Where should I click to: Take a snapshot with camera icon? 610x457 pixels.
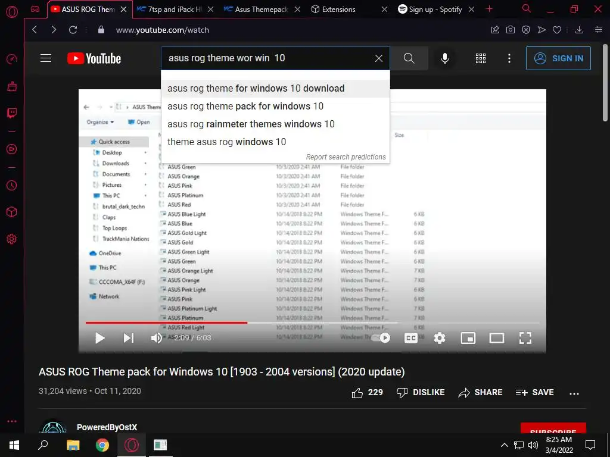coord(511,30)
